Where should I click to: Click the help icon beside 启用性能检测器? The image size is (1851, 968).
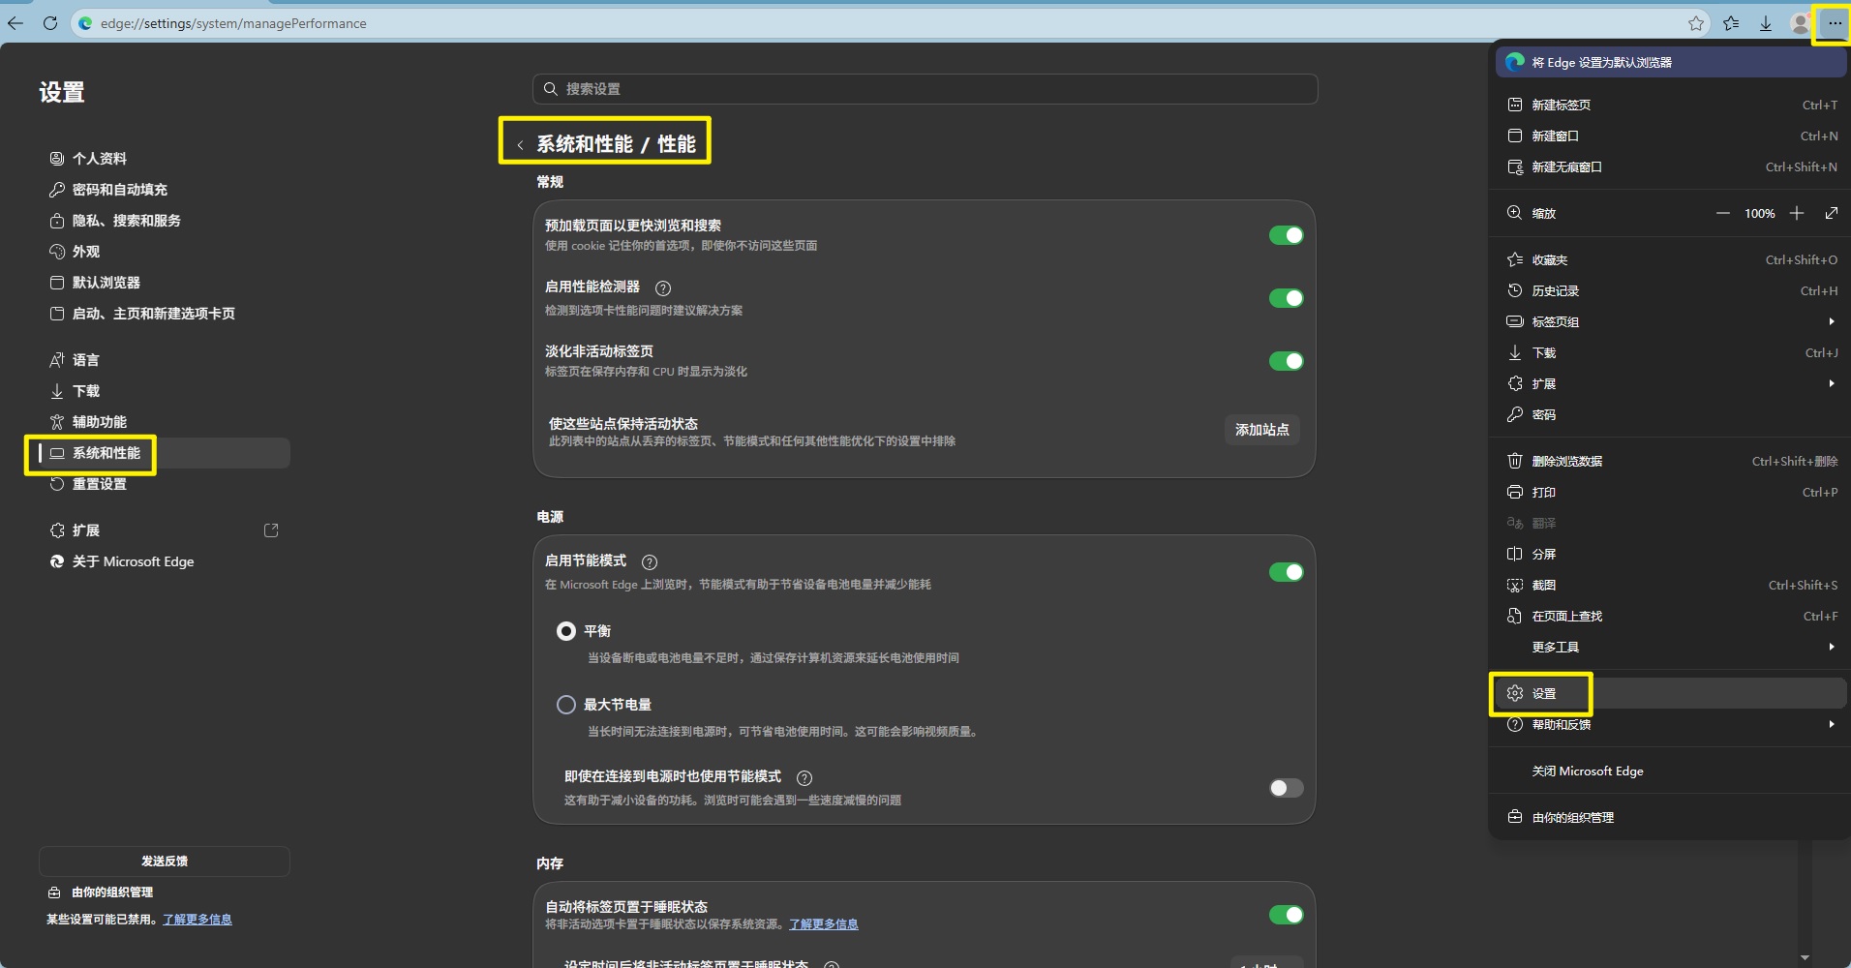pos(663,288)
